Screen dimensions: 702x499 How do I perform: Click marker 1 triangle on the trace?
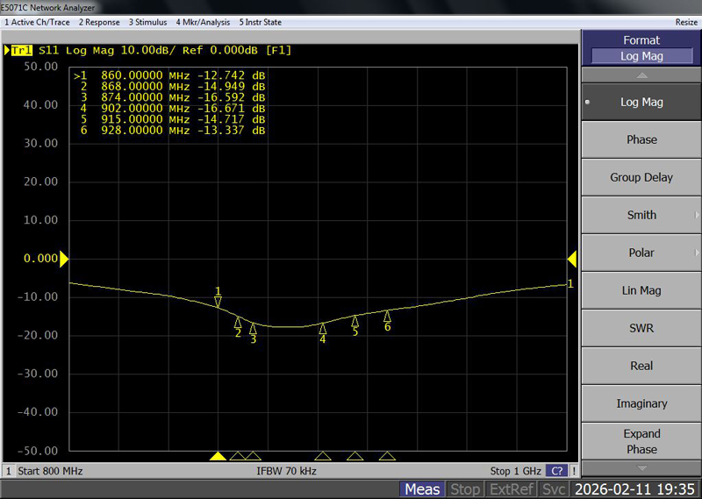coord(218,302)
